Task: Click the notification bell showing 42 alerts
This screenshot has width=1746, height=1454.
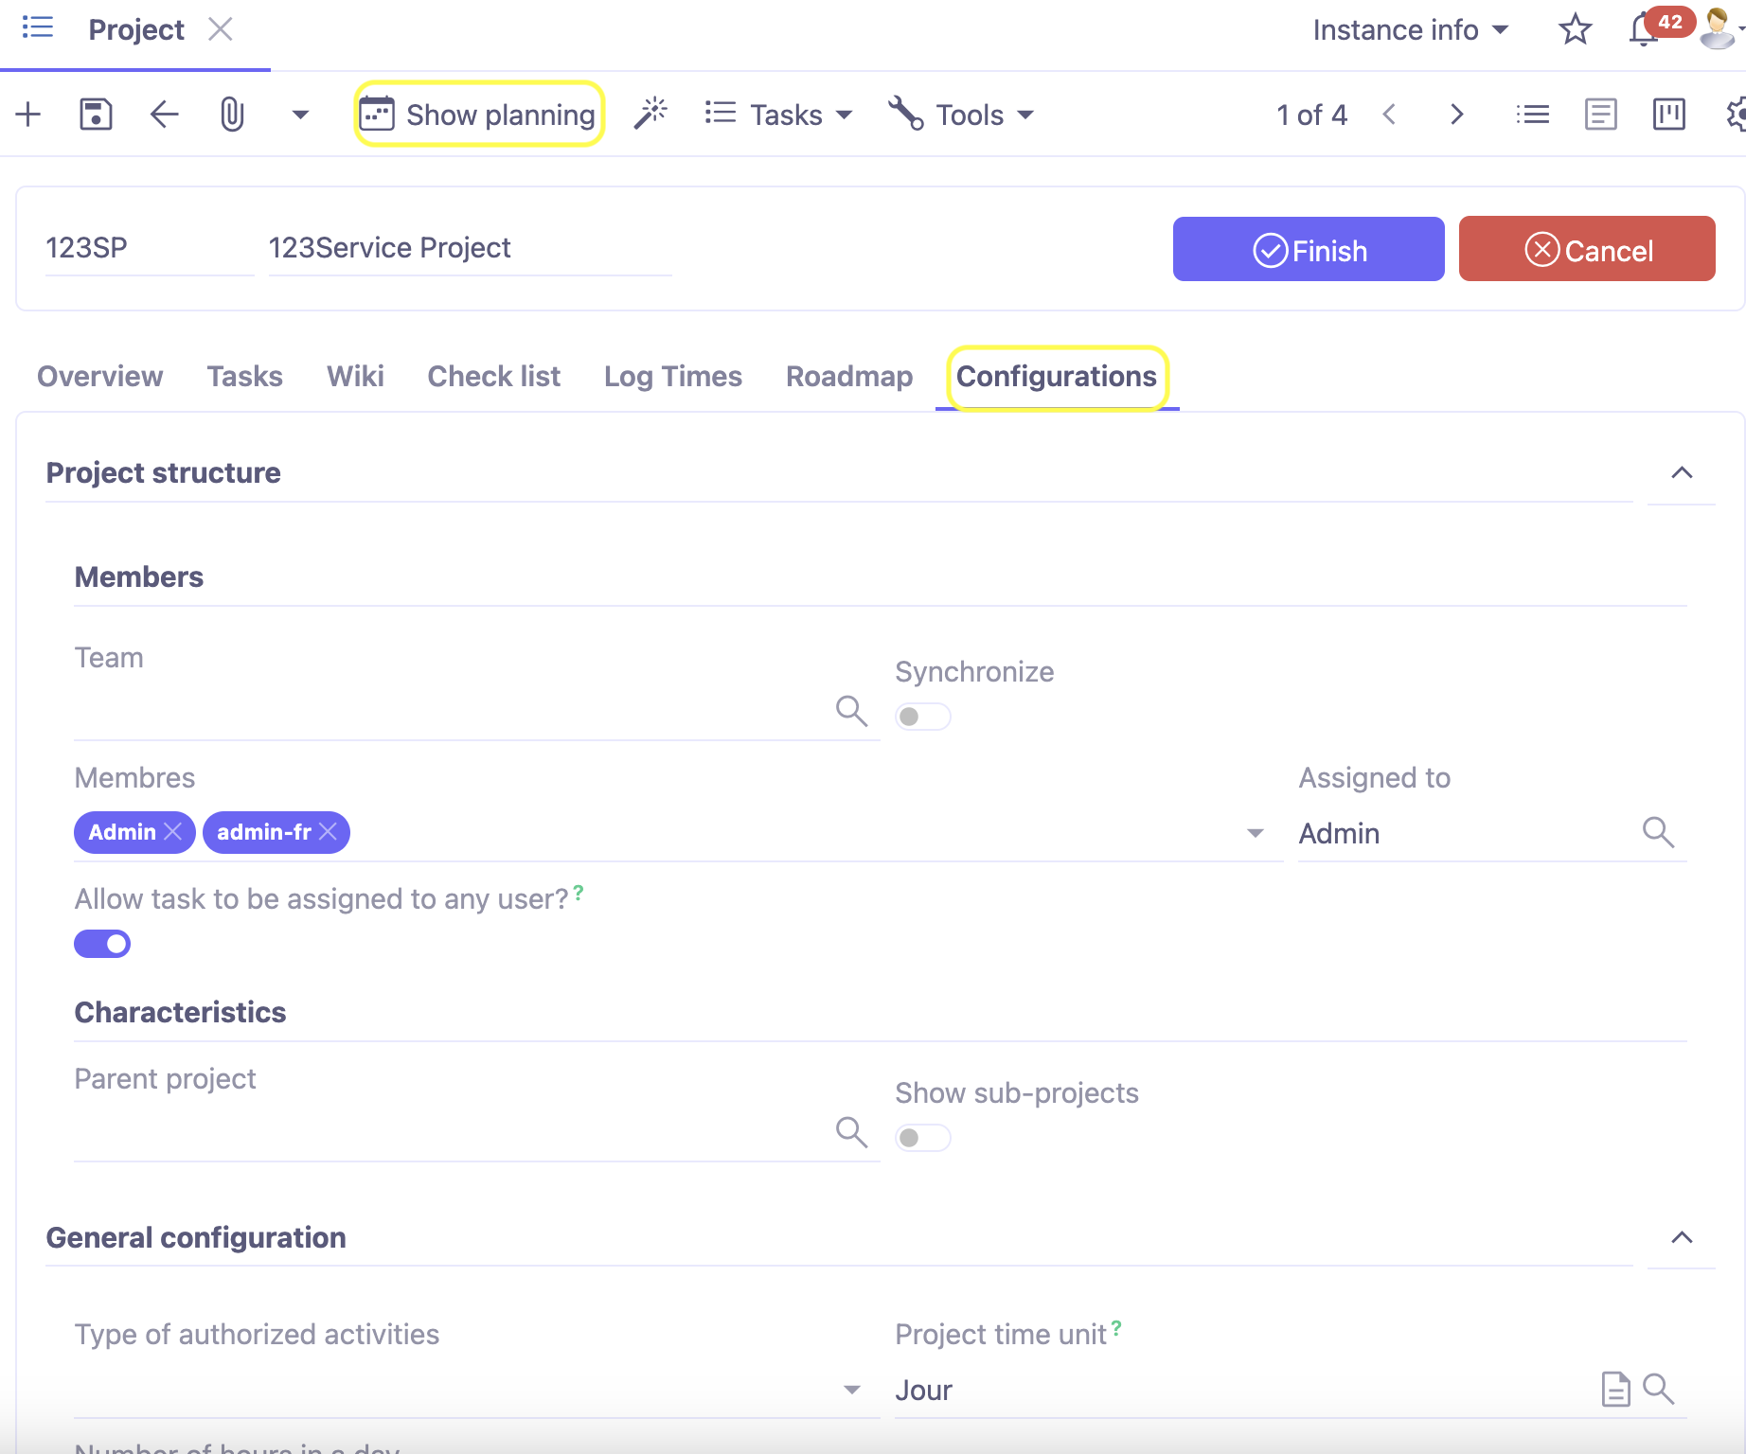Action: pyautogui.click(x=1641, y=29)
